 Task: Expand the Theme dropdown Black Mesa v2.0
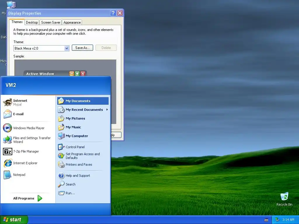pos(67,48)
